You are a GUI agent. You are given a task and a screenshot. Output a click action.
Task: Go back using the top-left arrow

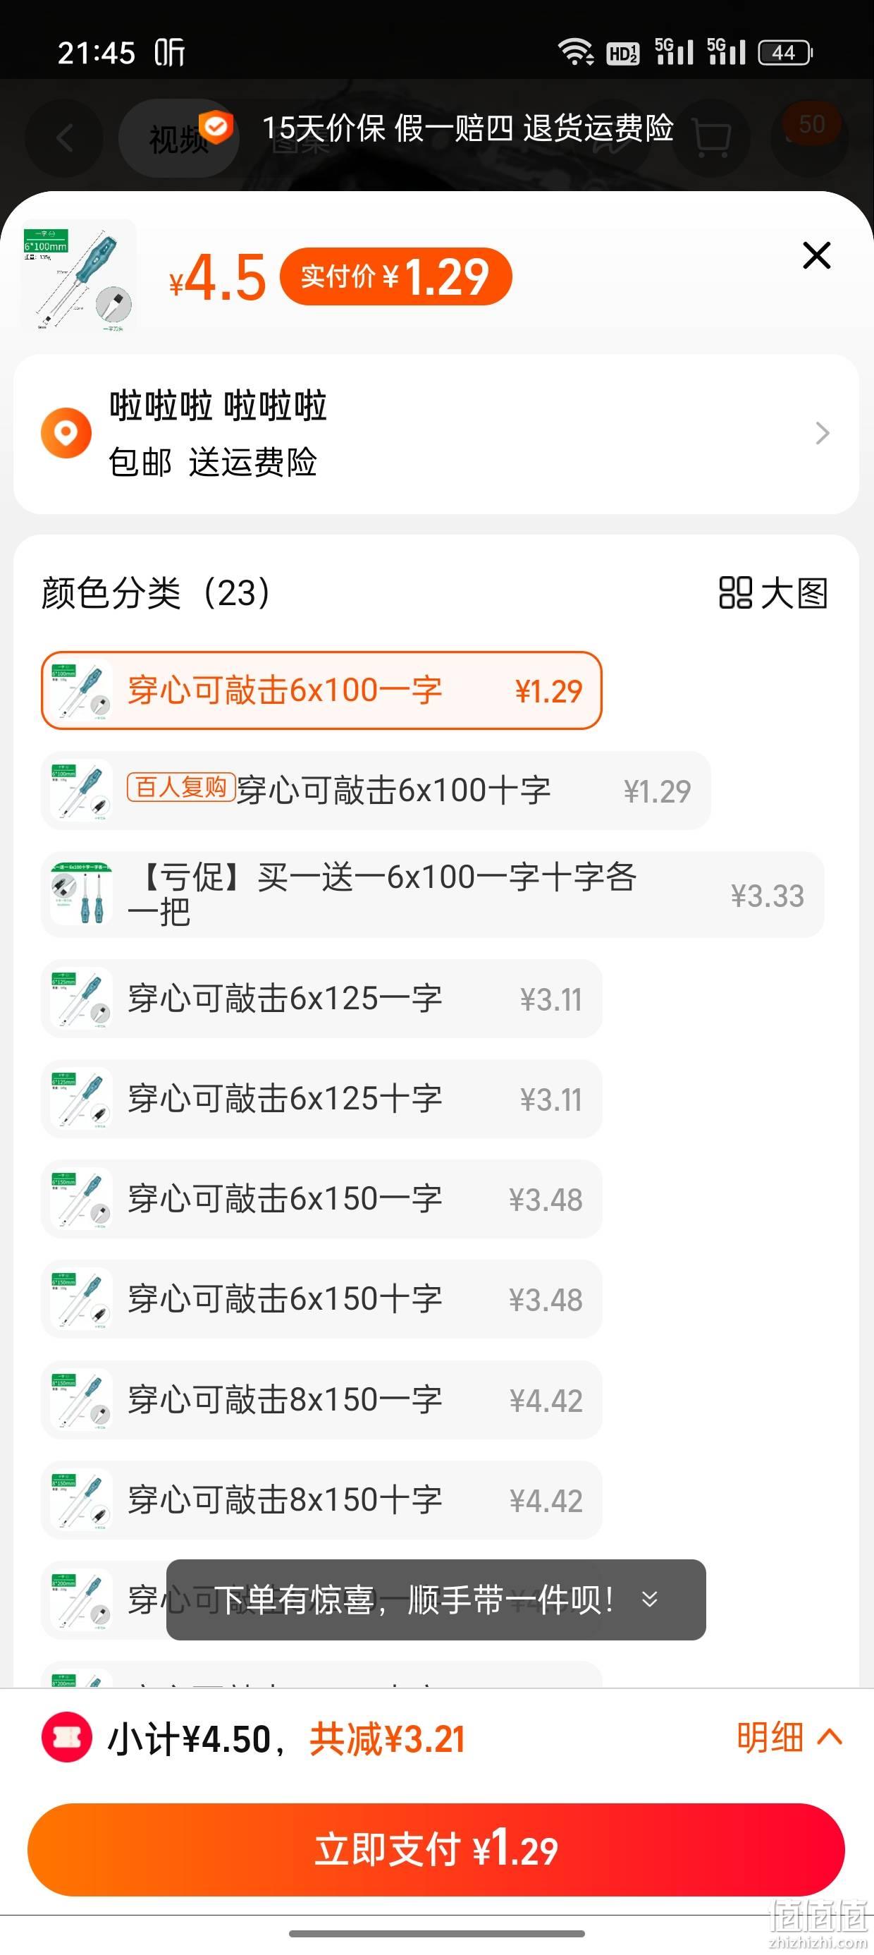click(64, 138)
